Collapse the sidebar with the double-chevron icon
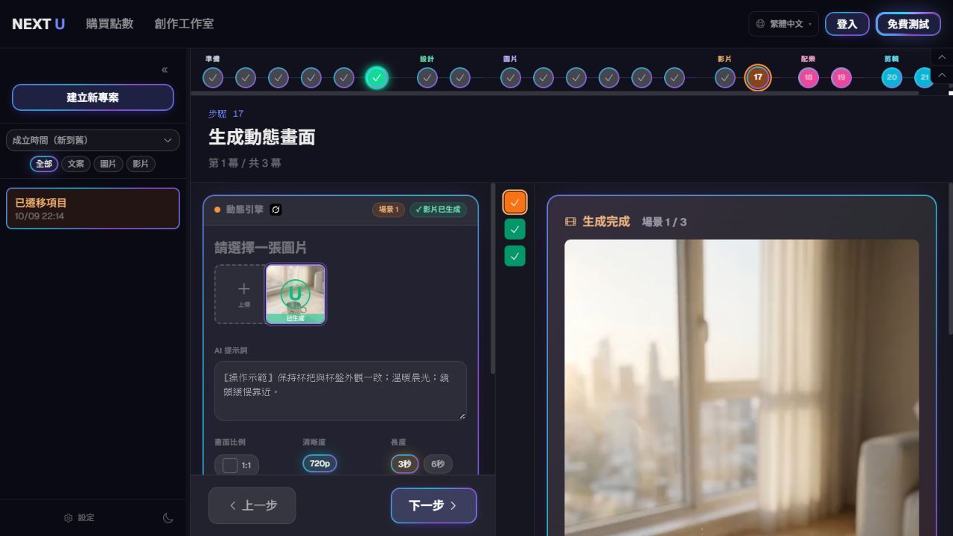Image resolution: width=953 pixels, height=536 pixels. [x=165, y=70]
